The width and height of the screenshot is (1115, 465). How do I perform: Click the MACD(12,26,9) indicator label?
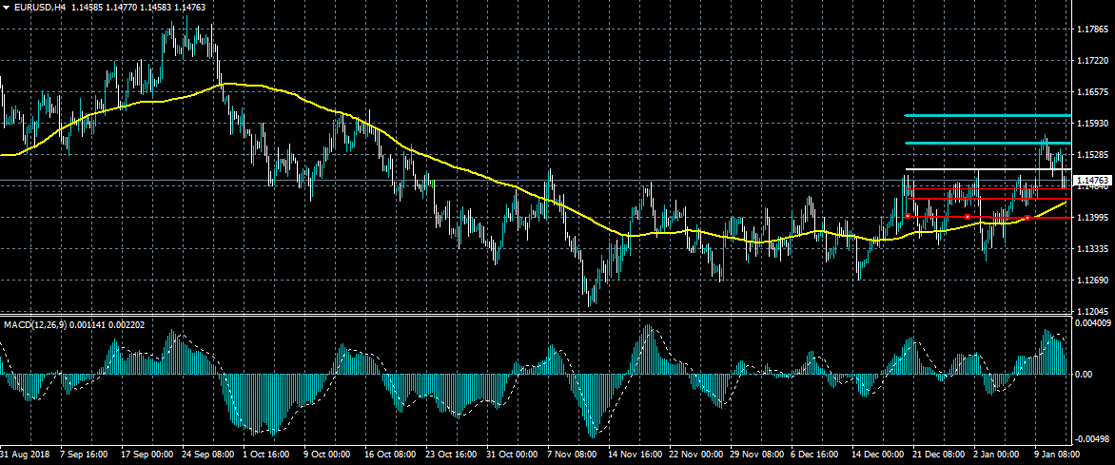[x=35, y=325]
